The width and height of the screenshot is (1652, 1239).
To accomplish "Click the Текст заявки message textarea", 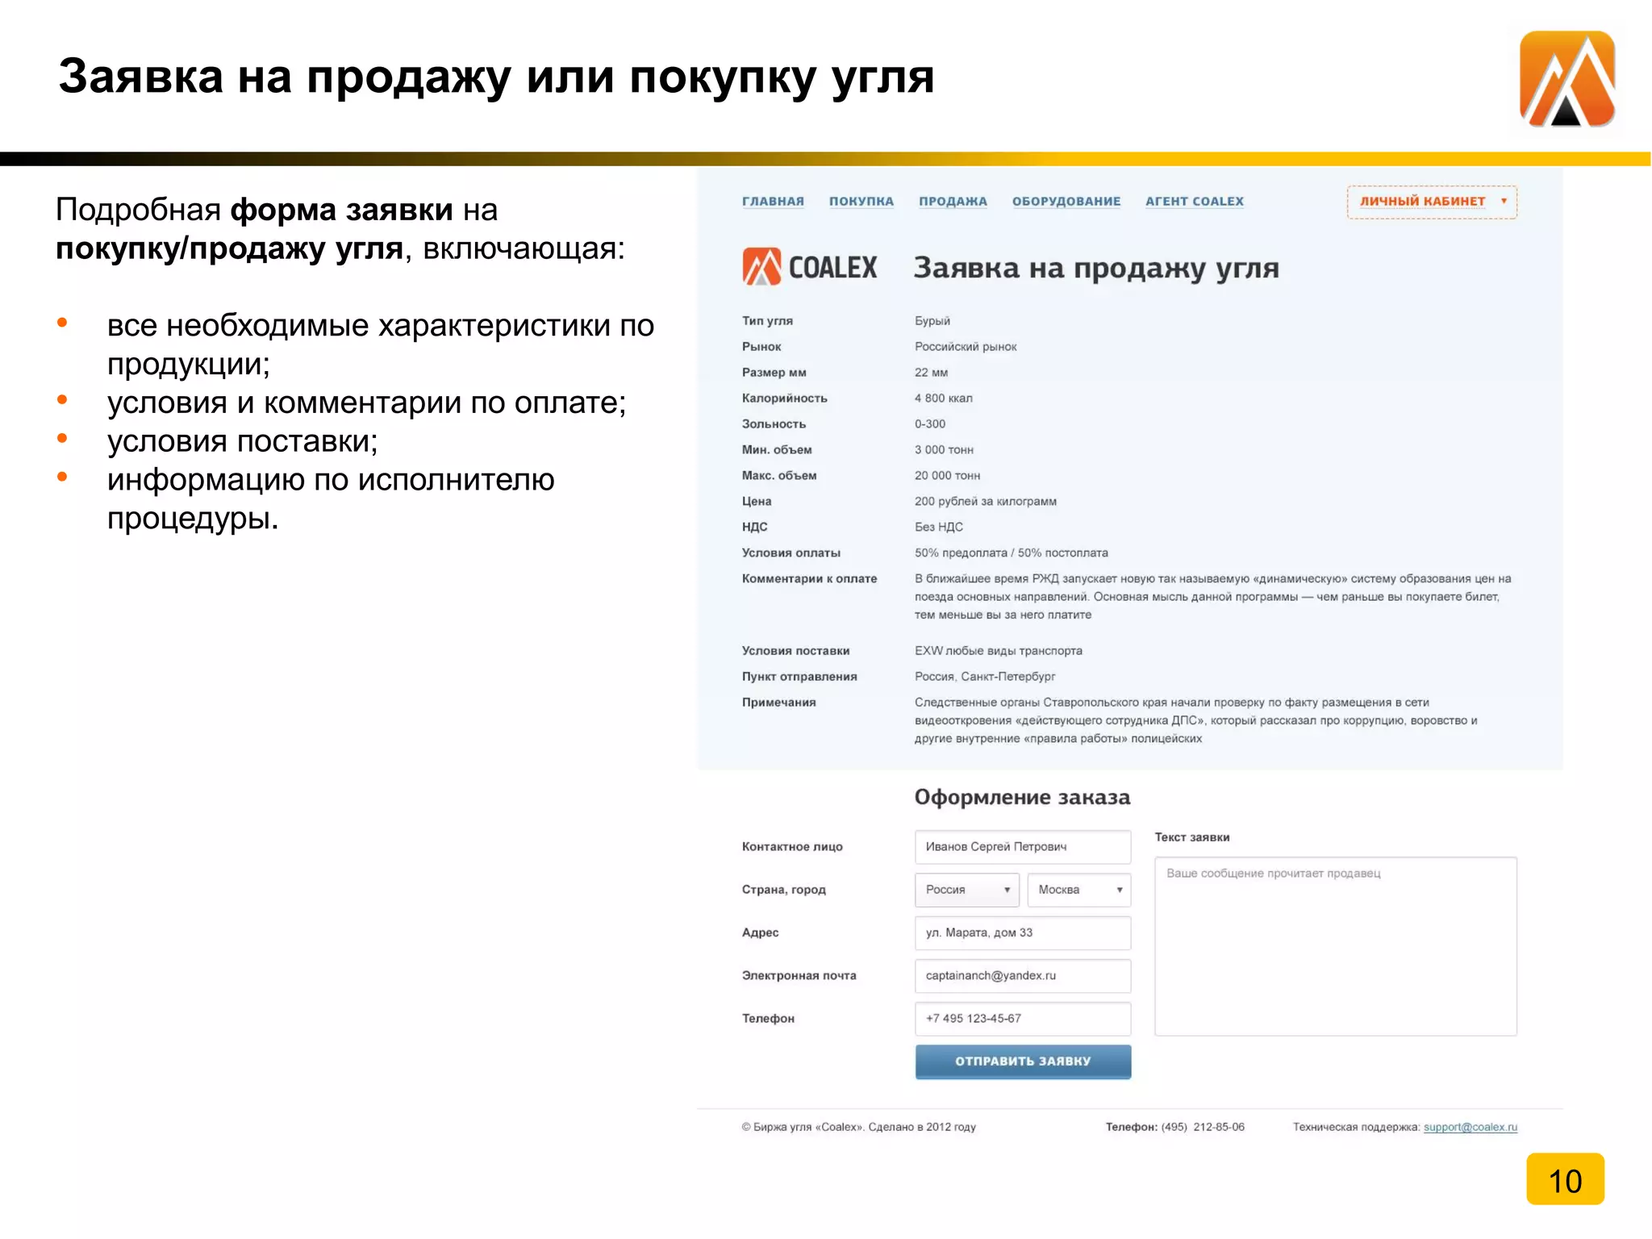I will point(1336,946).
